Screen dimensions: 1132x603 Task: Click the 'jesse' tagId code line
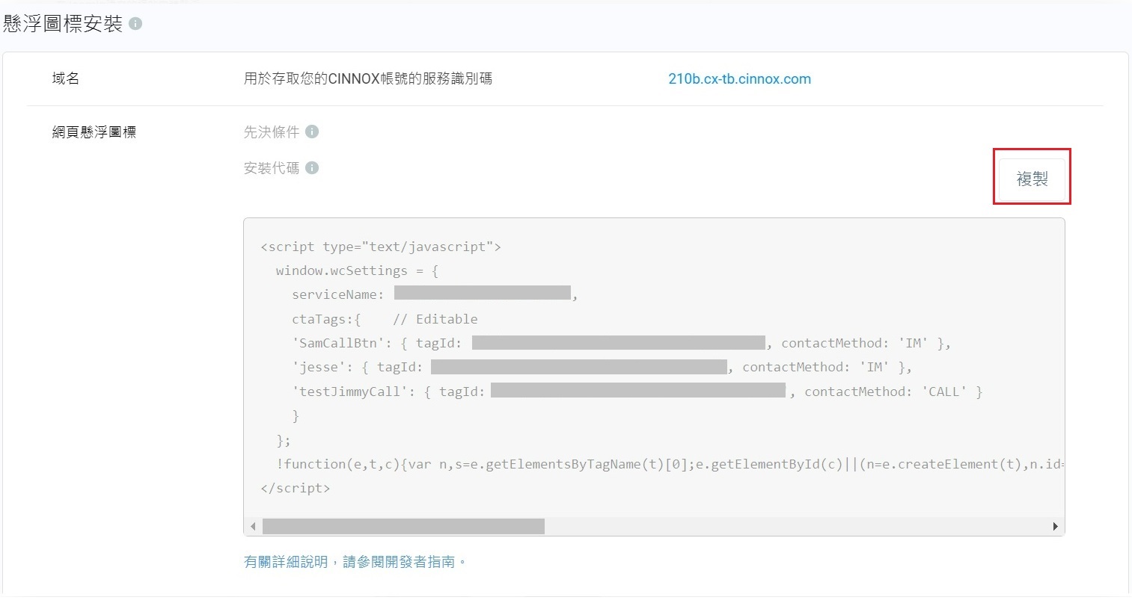(602, 367)
